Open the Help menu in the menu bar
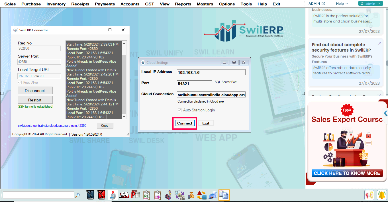This screenshot has height=202, width=388. pos(262,4)
